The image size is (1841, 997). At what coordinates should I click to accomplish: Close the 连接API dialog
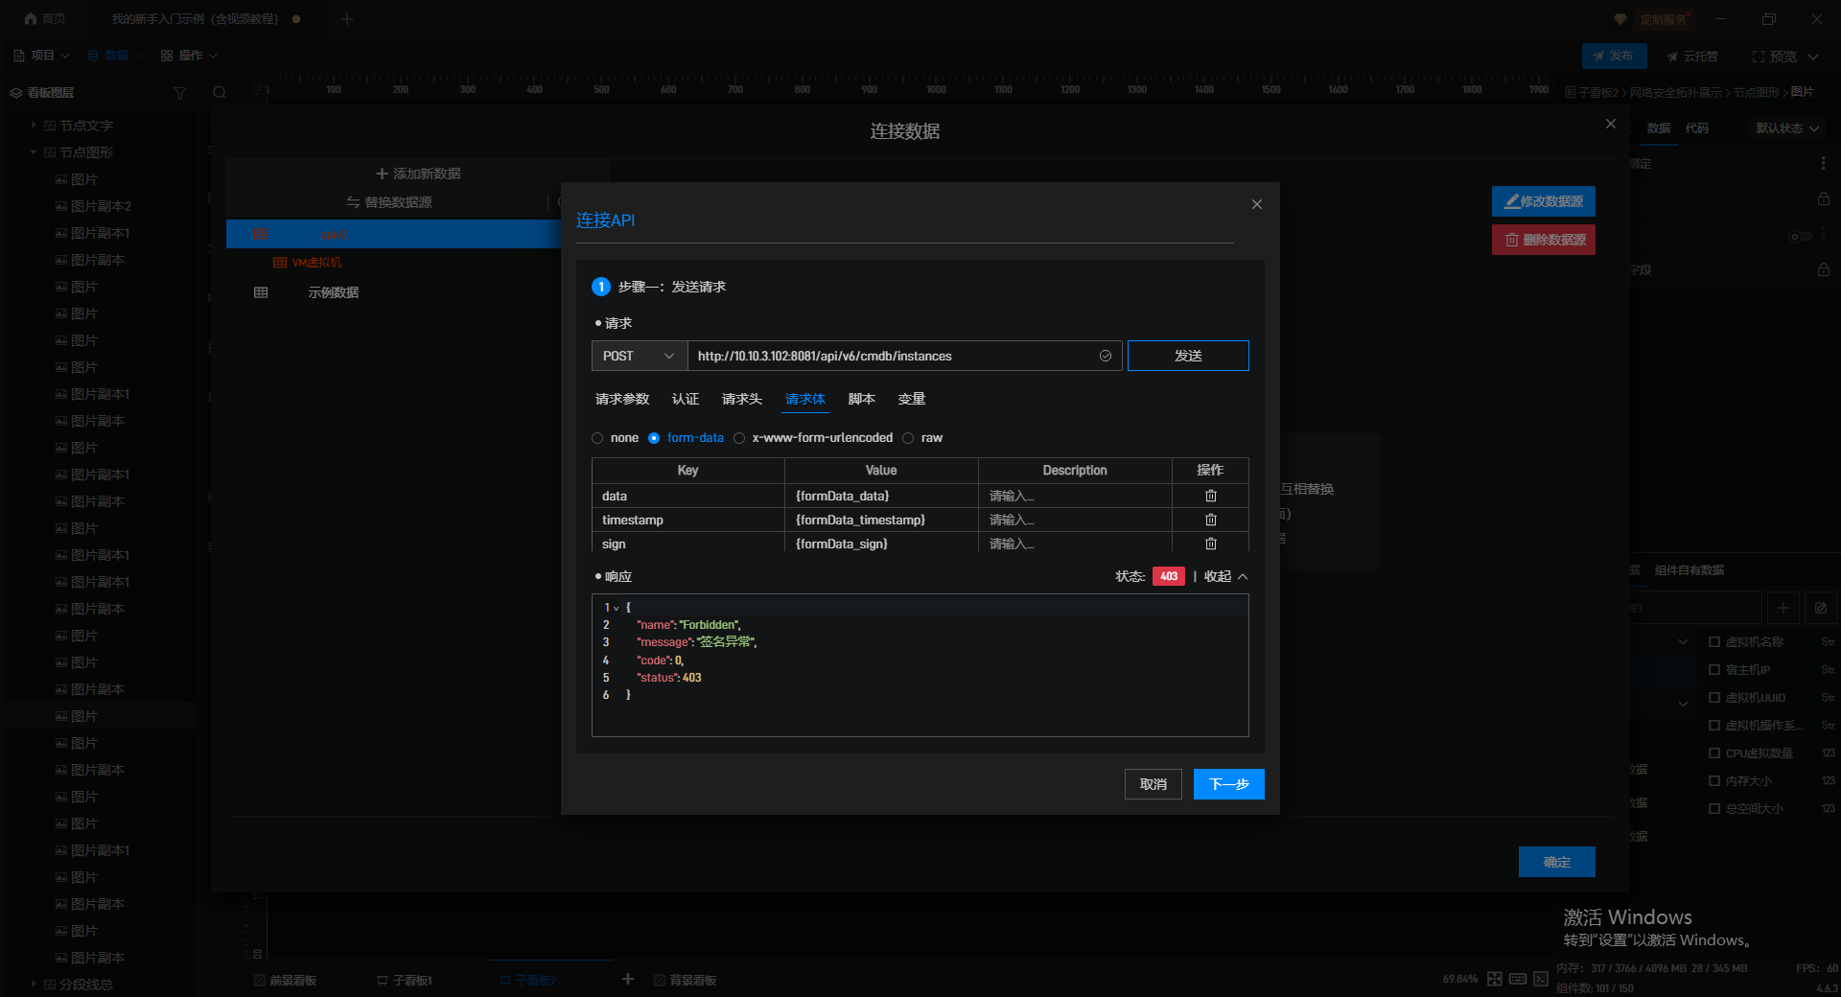(x=1256, y=204)
